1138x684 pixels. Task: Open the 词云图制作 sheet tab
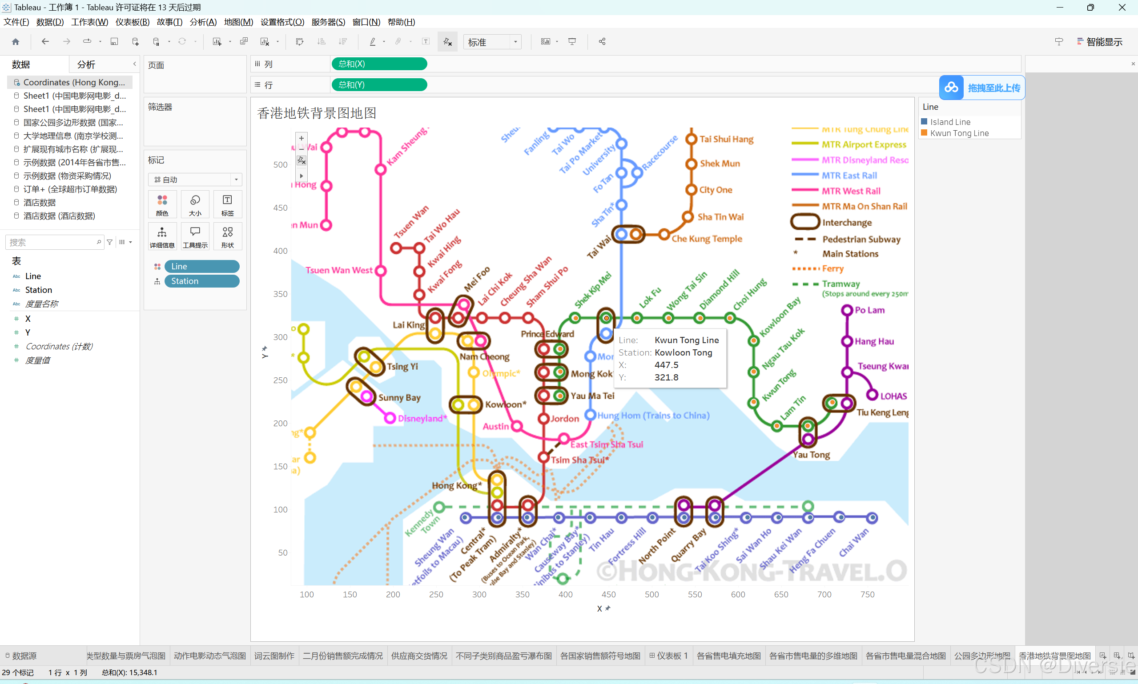[x=274, y=656]
